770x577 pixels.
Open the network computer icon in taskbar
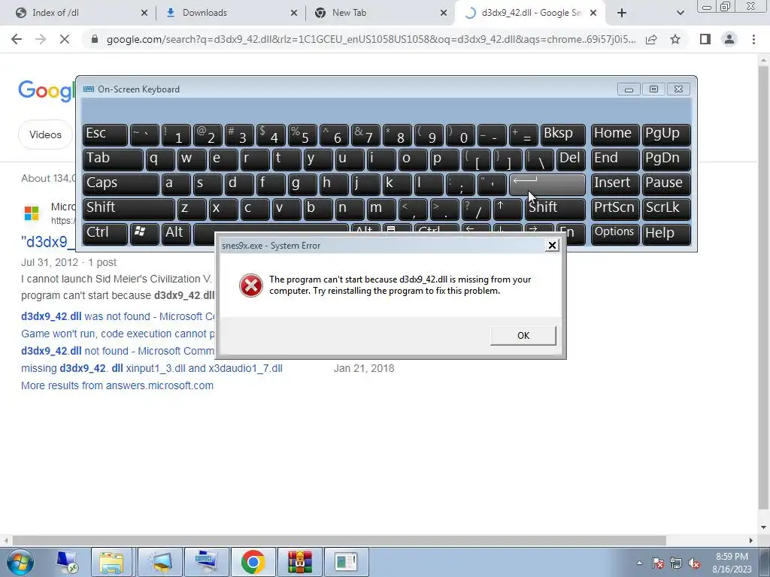[x=67, y=562]
